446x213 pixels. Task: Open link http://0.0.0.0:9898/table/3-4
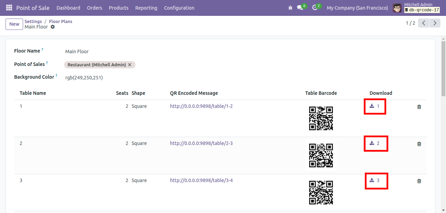click(201, 180)
